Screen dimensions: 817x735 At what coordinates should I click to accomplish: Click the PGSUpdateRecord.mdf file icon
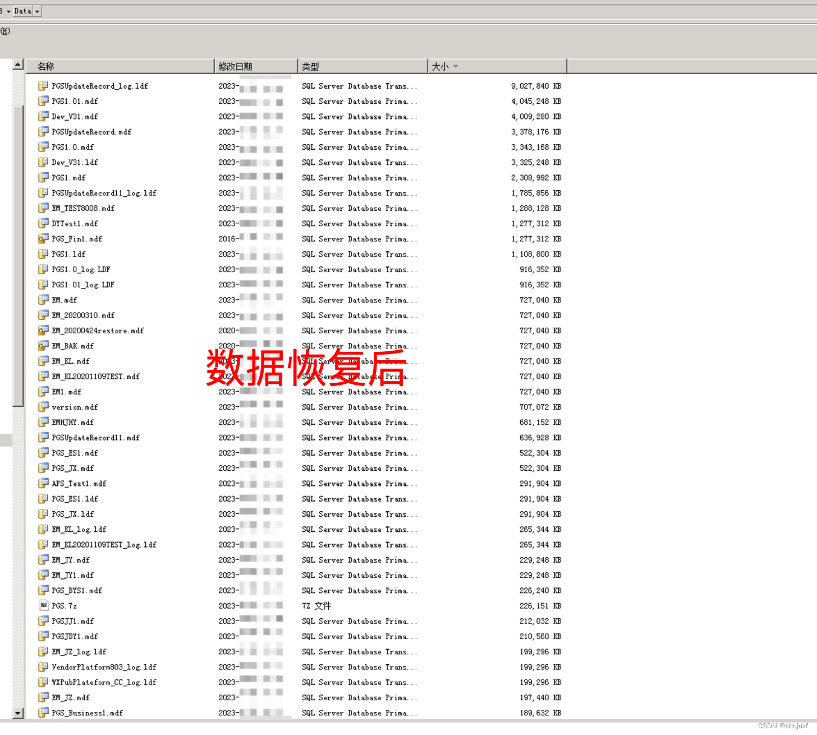click(43, 132)
